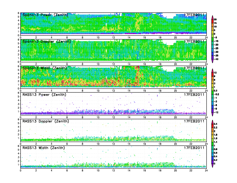Click x-axis tick '6' below RASS13 Power plot
The width and height of the screenshot is (237, 183).
(67, 117)
